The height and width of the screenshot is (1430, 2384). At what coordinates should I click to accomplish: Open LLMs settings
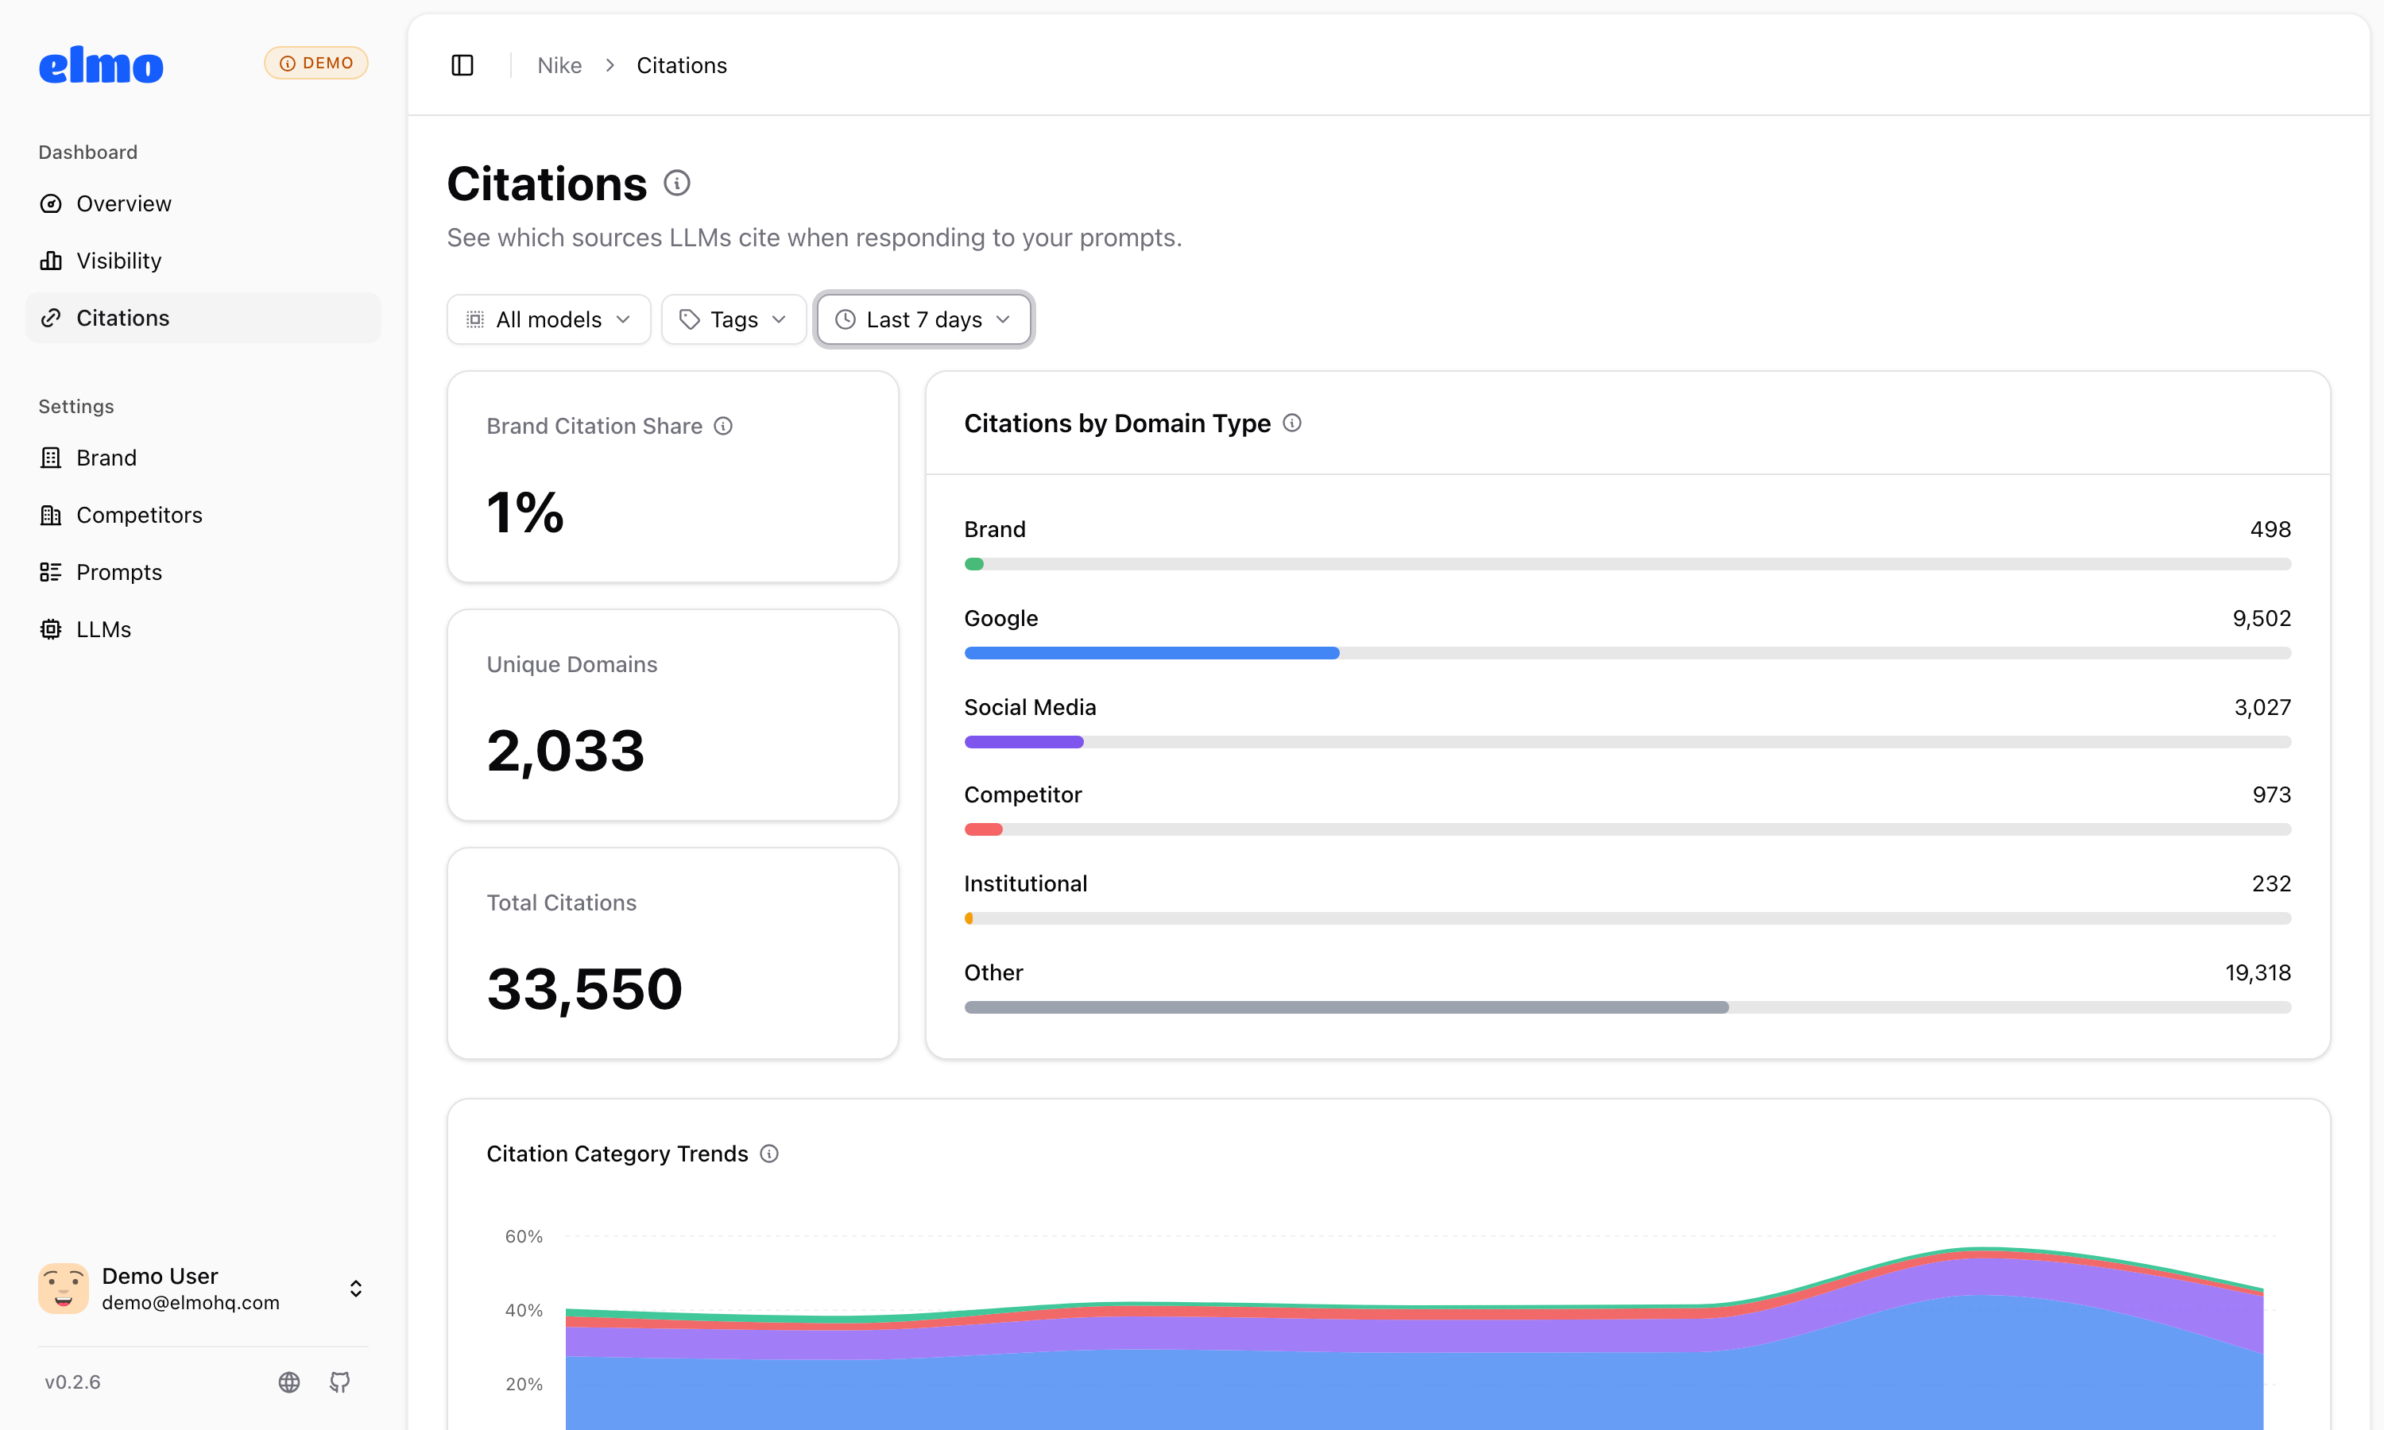[203, 629]
